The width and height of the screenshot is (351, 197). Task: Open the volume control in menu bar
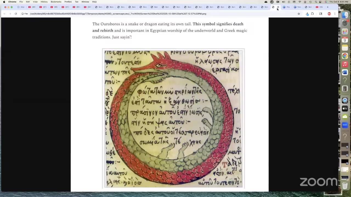coord(284,2)
